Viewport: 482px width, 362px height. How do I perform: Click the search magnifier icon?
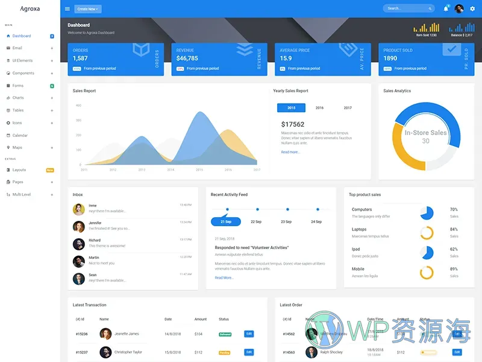pos(430,8)
